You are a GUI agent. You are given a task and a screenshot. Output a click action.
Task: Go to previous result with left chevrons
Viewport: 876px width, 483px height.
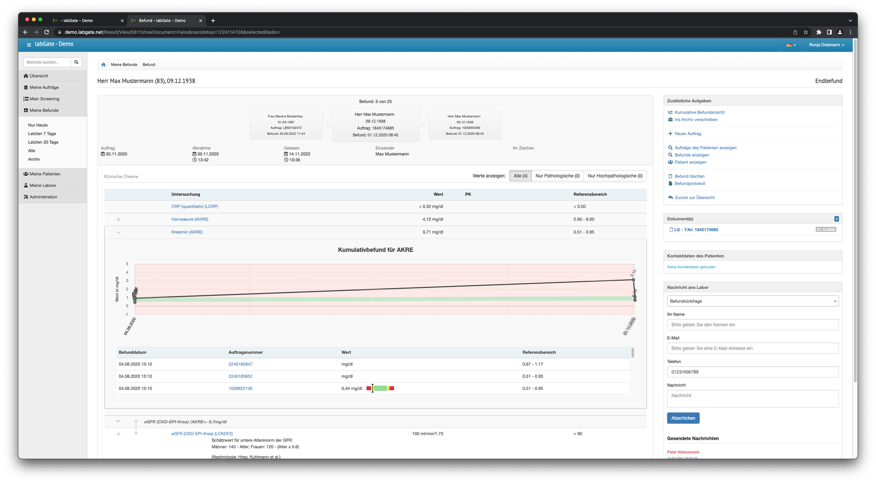(x=328, y=125)
